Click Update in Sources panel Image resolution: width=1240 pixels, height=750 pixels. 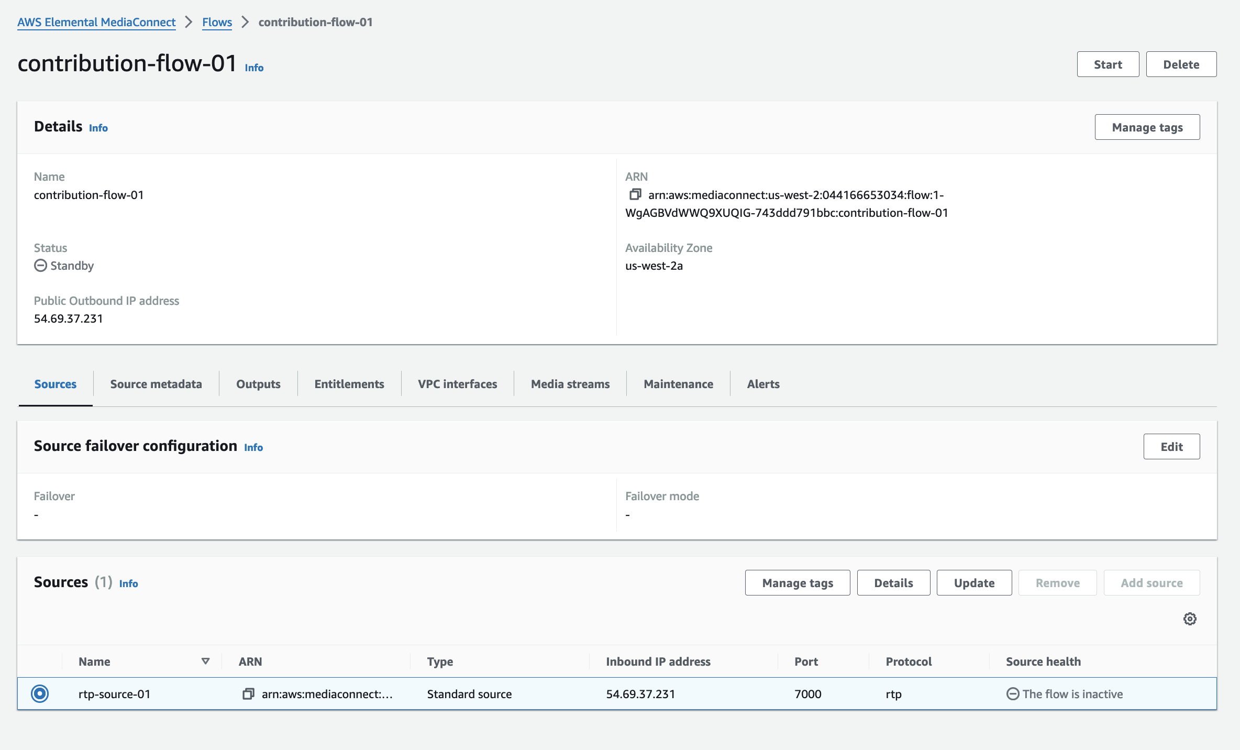tap(974, 583)
